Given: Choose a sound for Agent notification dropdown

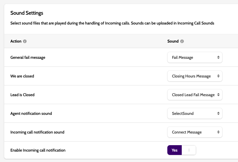Looking at the screenshot, I should [195, 113].
